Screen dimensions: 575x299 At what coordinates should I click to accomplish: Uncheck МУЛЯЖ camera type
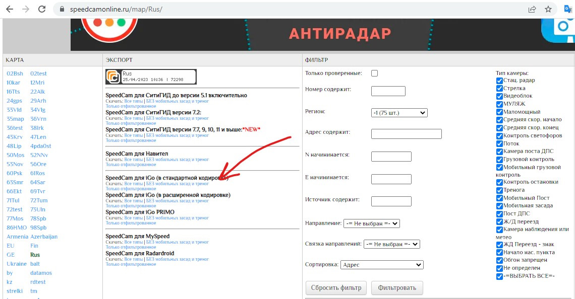click(x=499, y=104)
